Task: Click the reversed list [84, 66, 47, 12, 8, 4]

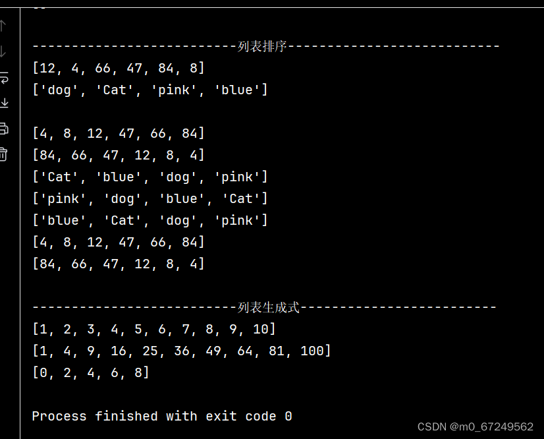Action: [x=117, y=155]
